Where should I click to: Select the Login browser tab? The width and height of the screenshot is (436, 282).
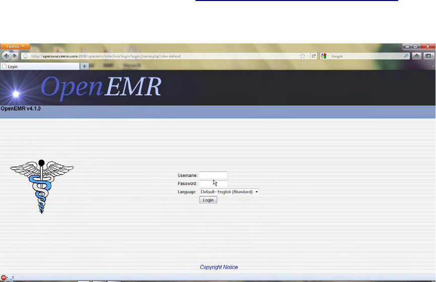[40, 67]
